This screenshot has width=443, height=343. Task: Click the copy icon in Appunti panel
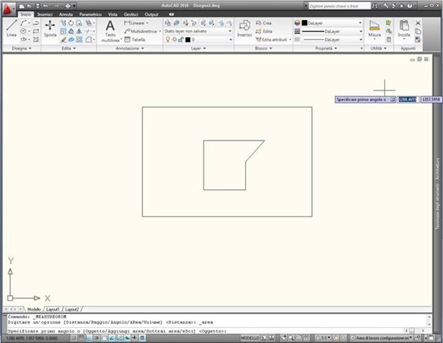point(418,31)
